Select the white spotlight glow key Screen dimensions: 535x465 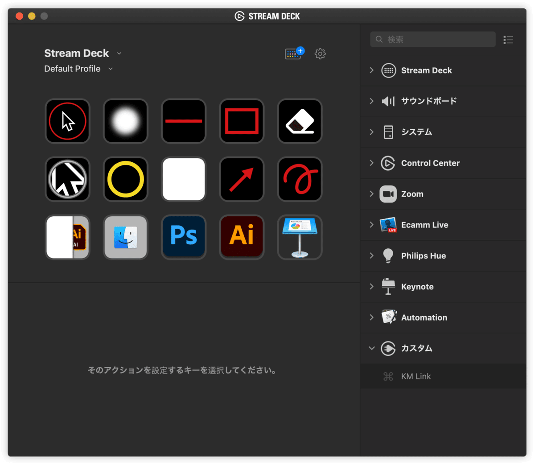pos(126,121)
